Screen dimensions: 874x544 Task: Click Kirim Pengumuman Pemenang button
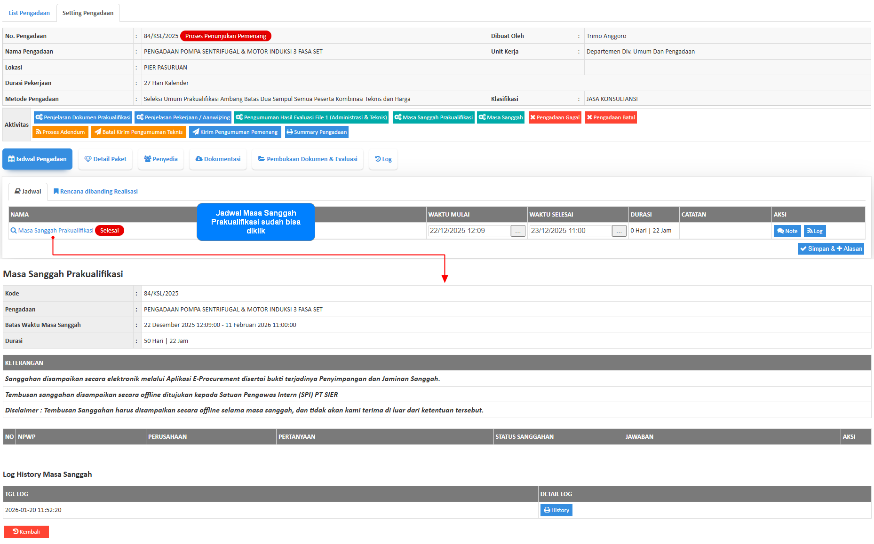click(x=235, y=132)
